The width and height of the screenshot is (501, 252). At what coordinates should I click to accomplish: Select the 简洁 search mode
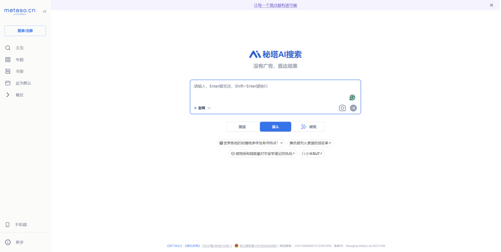(x=243, y=126)
